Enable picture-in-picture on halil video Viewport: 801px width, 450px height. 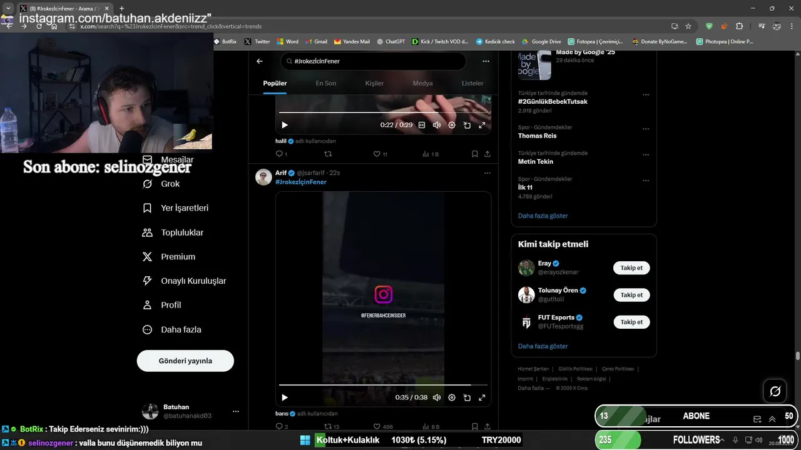tap(467, 125)
